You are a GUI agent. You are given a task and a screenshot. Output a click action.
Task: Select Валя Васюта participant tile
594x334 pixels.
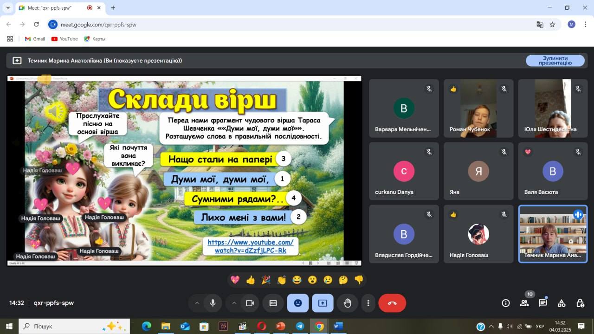pyautogui.click(x=553, y=171)
